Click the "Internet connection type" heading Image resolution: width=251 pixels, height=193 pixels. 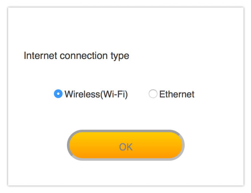[x=76, y=56]
